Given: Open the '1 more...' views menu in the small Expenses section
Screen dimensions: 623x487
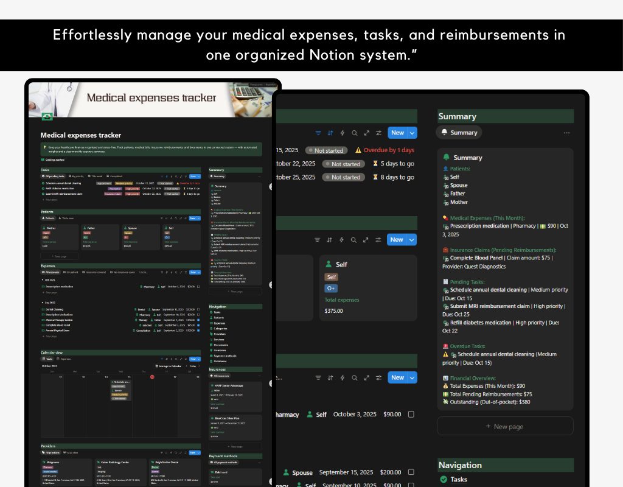Looking at the screenshot, I should (143, 272).
